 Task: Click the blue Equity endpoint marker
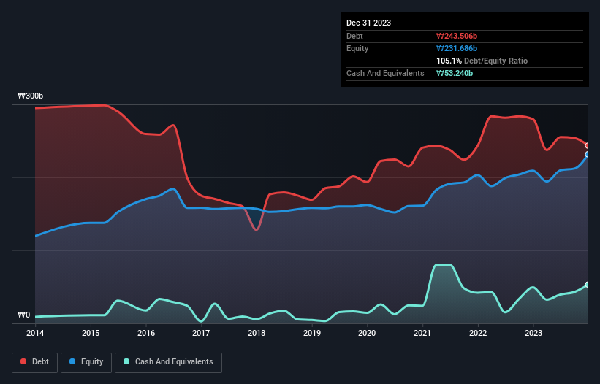coord(588,154)
